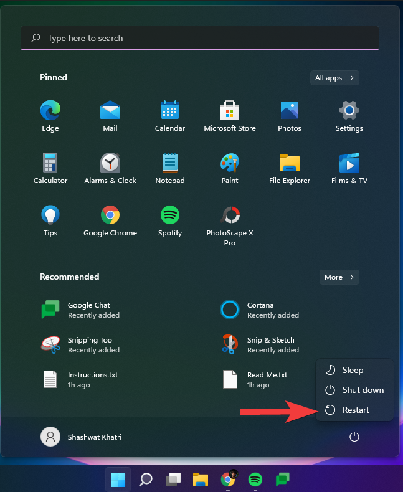Screen dimensions: 403x492
Task: Open Alarms & Clock
Action: point(110,169)
